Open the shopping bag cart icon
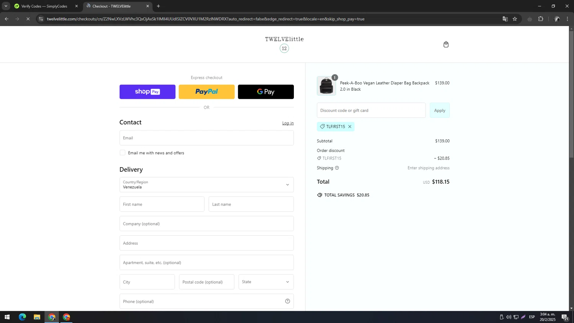Viewport: 574px width, 323px height. pos(446,44)
